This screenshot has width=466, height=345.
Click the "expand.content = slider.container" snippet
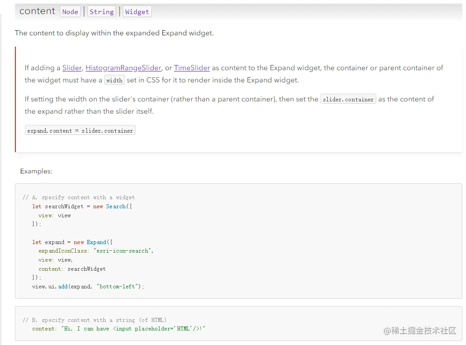pos(80,130)
